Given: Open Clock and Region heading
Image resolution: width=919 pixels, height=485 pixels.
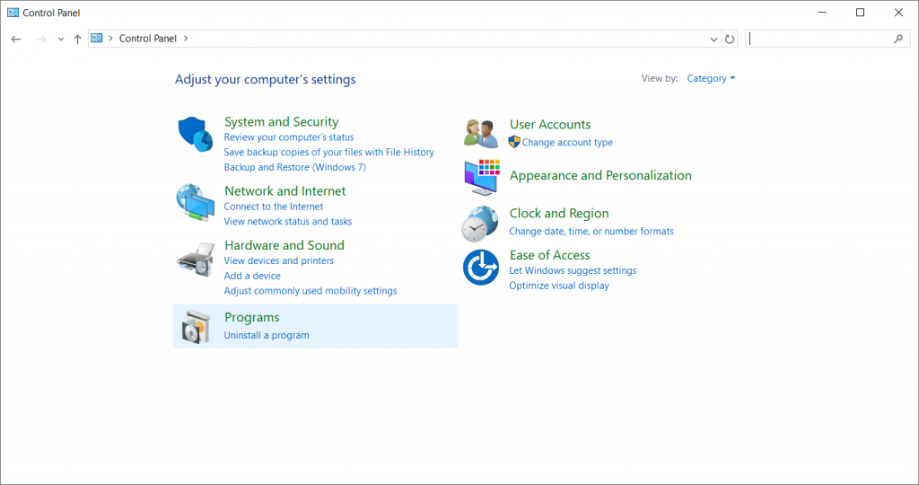Looking at the screenshot, I should (x=559, y=214).
